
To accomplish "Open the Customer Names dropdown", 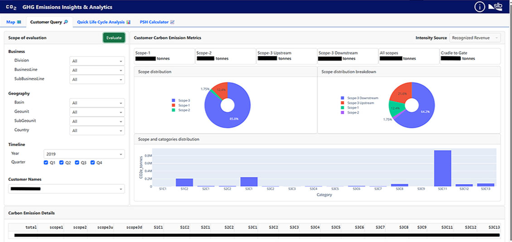I will (x=66, y=189).
